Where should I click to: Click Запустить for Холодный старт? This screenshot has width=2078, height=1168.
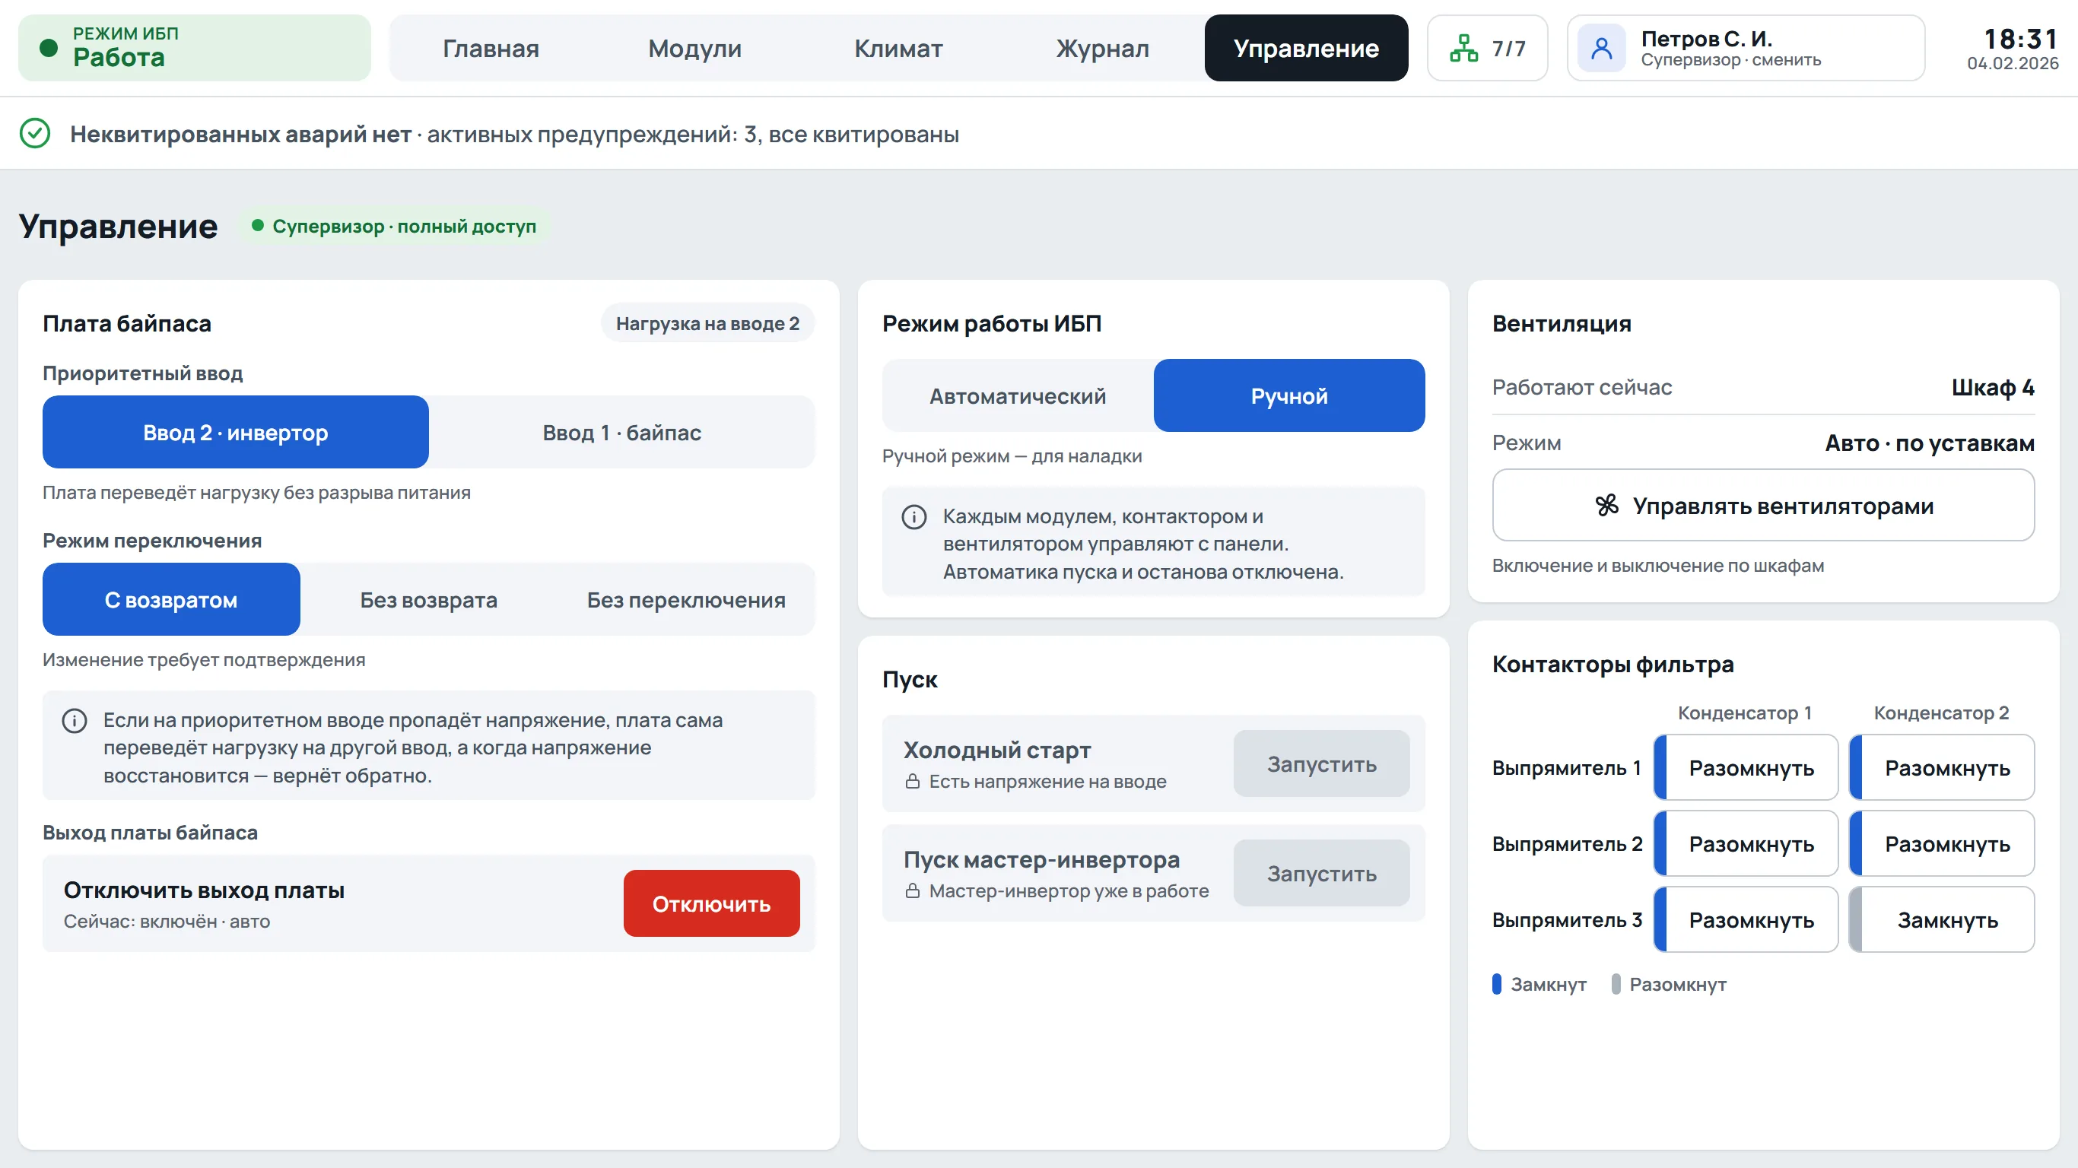pyautogui.click(x=1321, y=763)
